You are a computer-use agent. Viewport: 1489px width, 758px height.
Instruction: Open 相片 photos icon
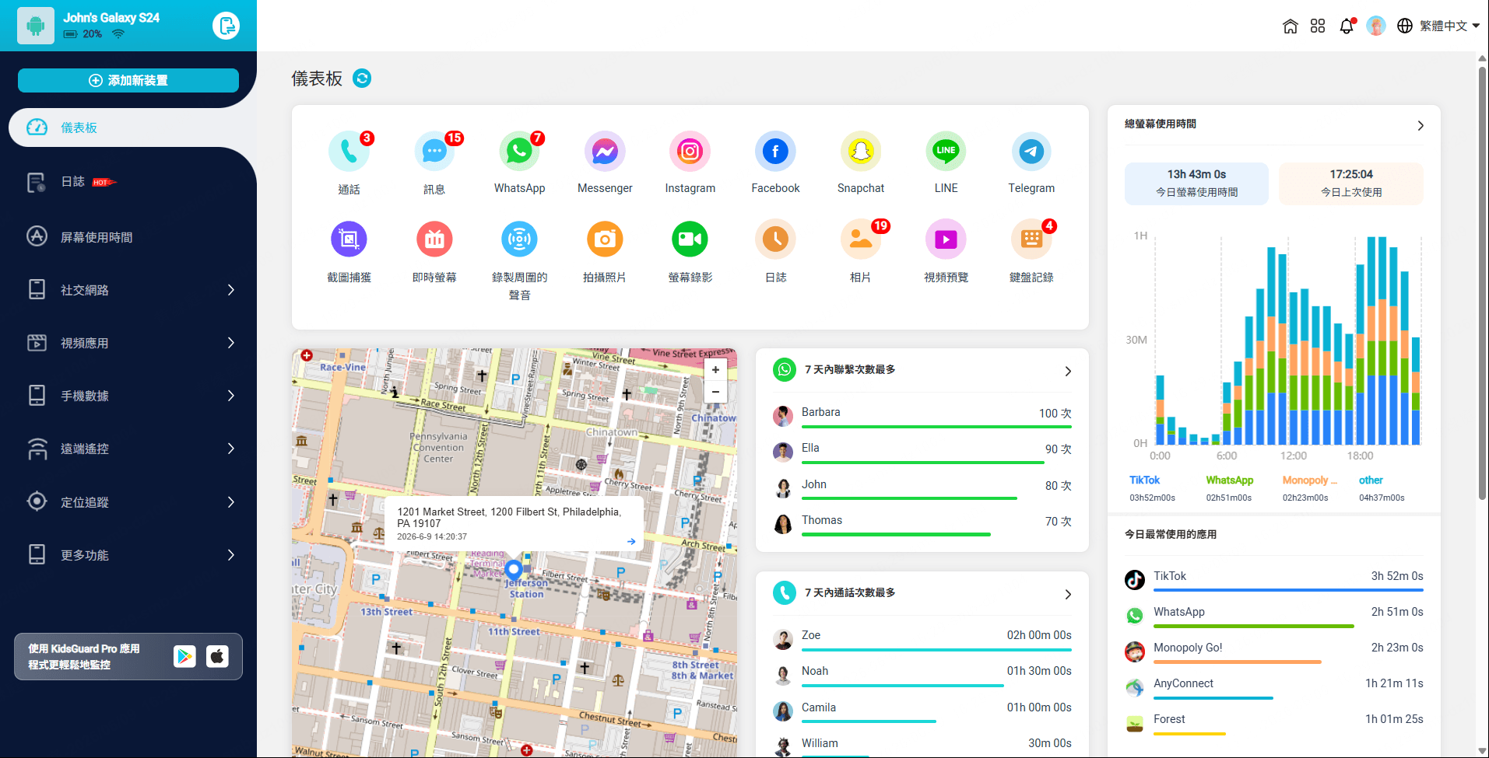(861, 239)
